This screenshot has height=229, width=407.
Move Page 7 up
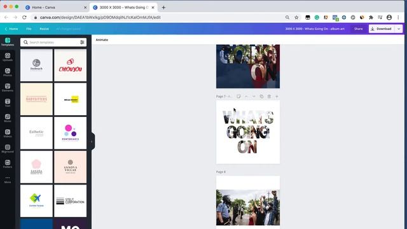(x=246, y=96)
